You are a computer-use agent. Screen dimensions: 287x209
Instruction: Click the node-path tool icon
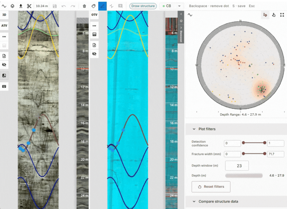pyautogui.click(x=111, y=6)
